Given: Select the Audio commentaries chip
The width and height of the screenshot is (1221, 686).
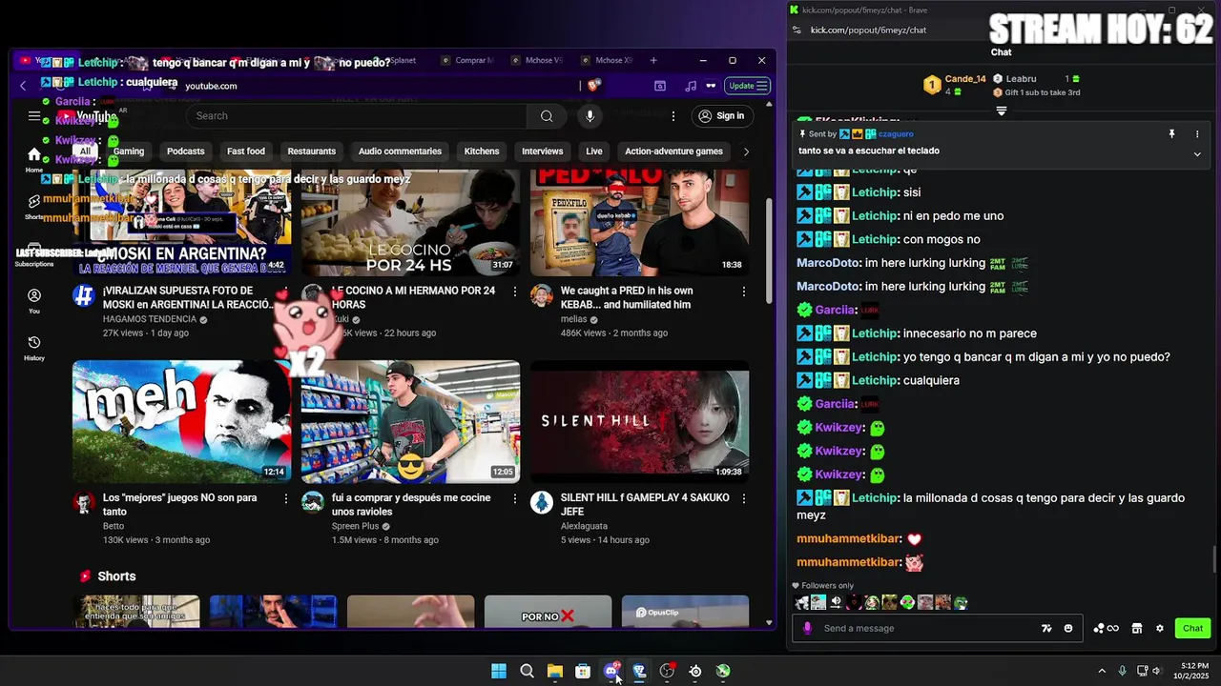Looking at the screenshot, I should [400, 151].
